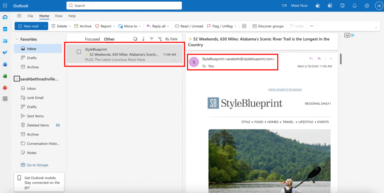Click the Quick steps grid icon in ribbon
Image resolution: width=384 pixels, height=193 pixels.
[x=244, y=26]
